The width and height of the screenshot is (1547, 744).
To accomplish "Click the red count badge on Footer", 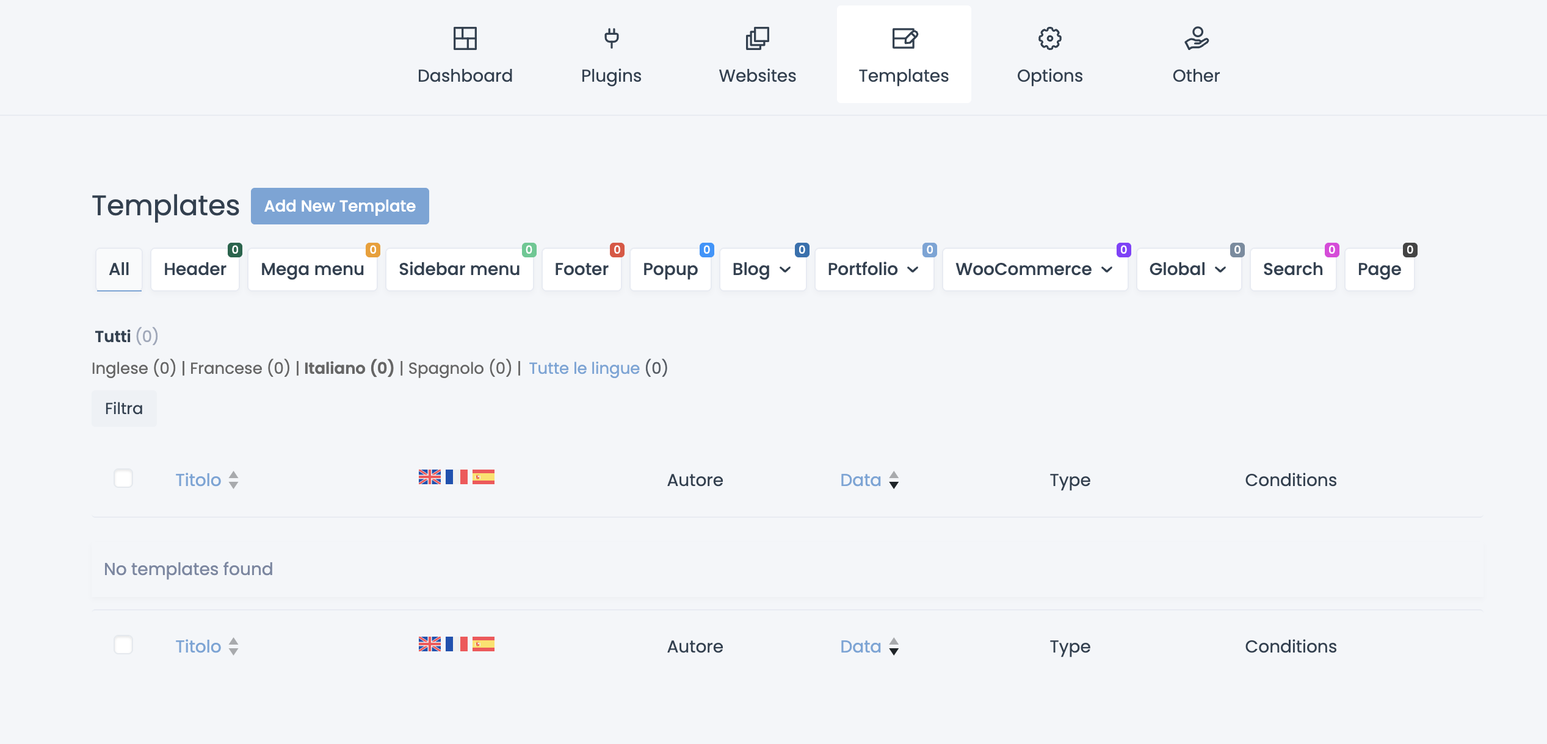I will pyautogui.click(x=617, y=250).
